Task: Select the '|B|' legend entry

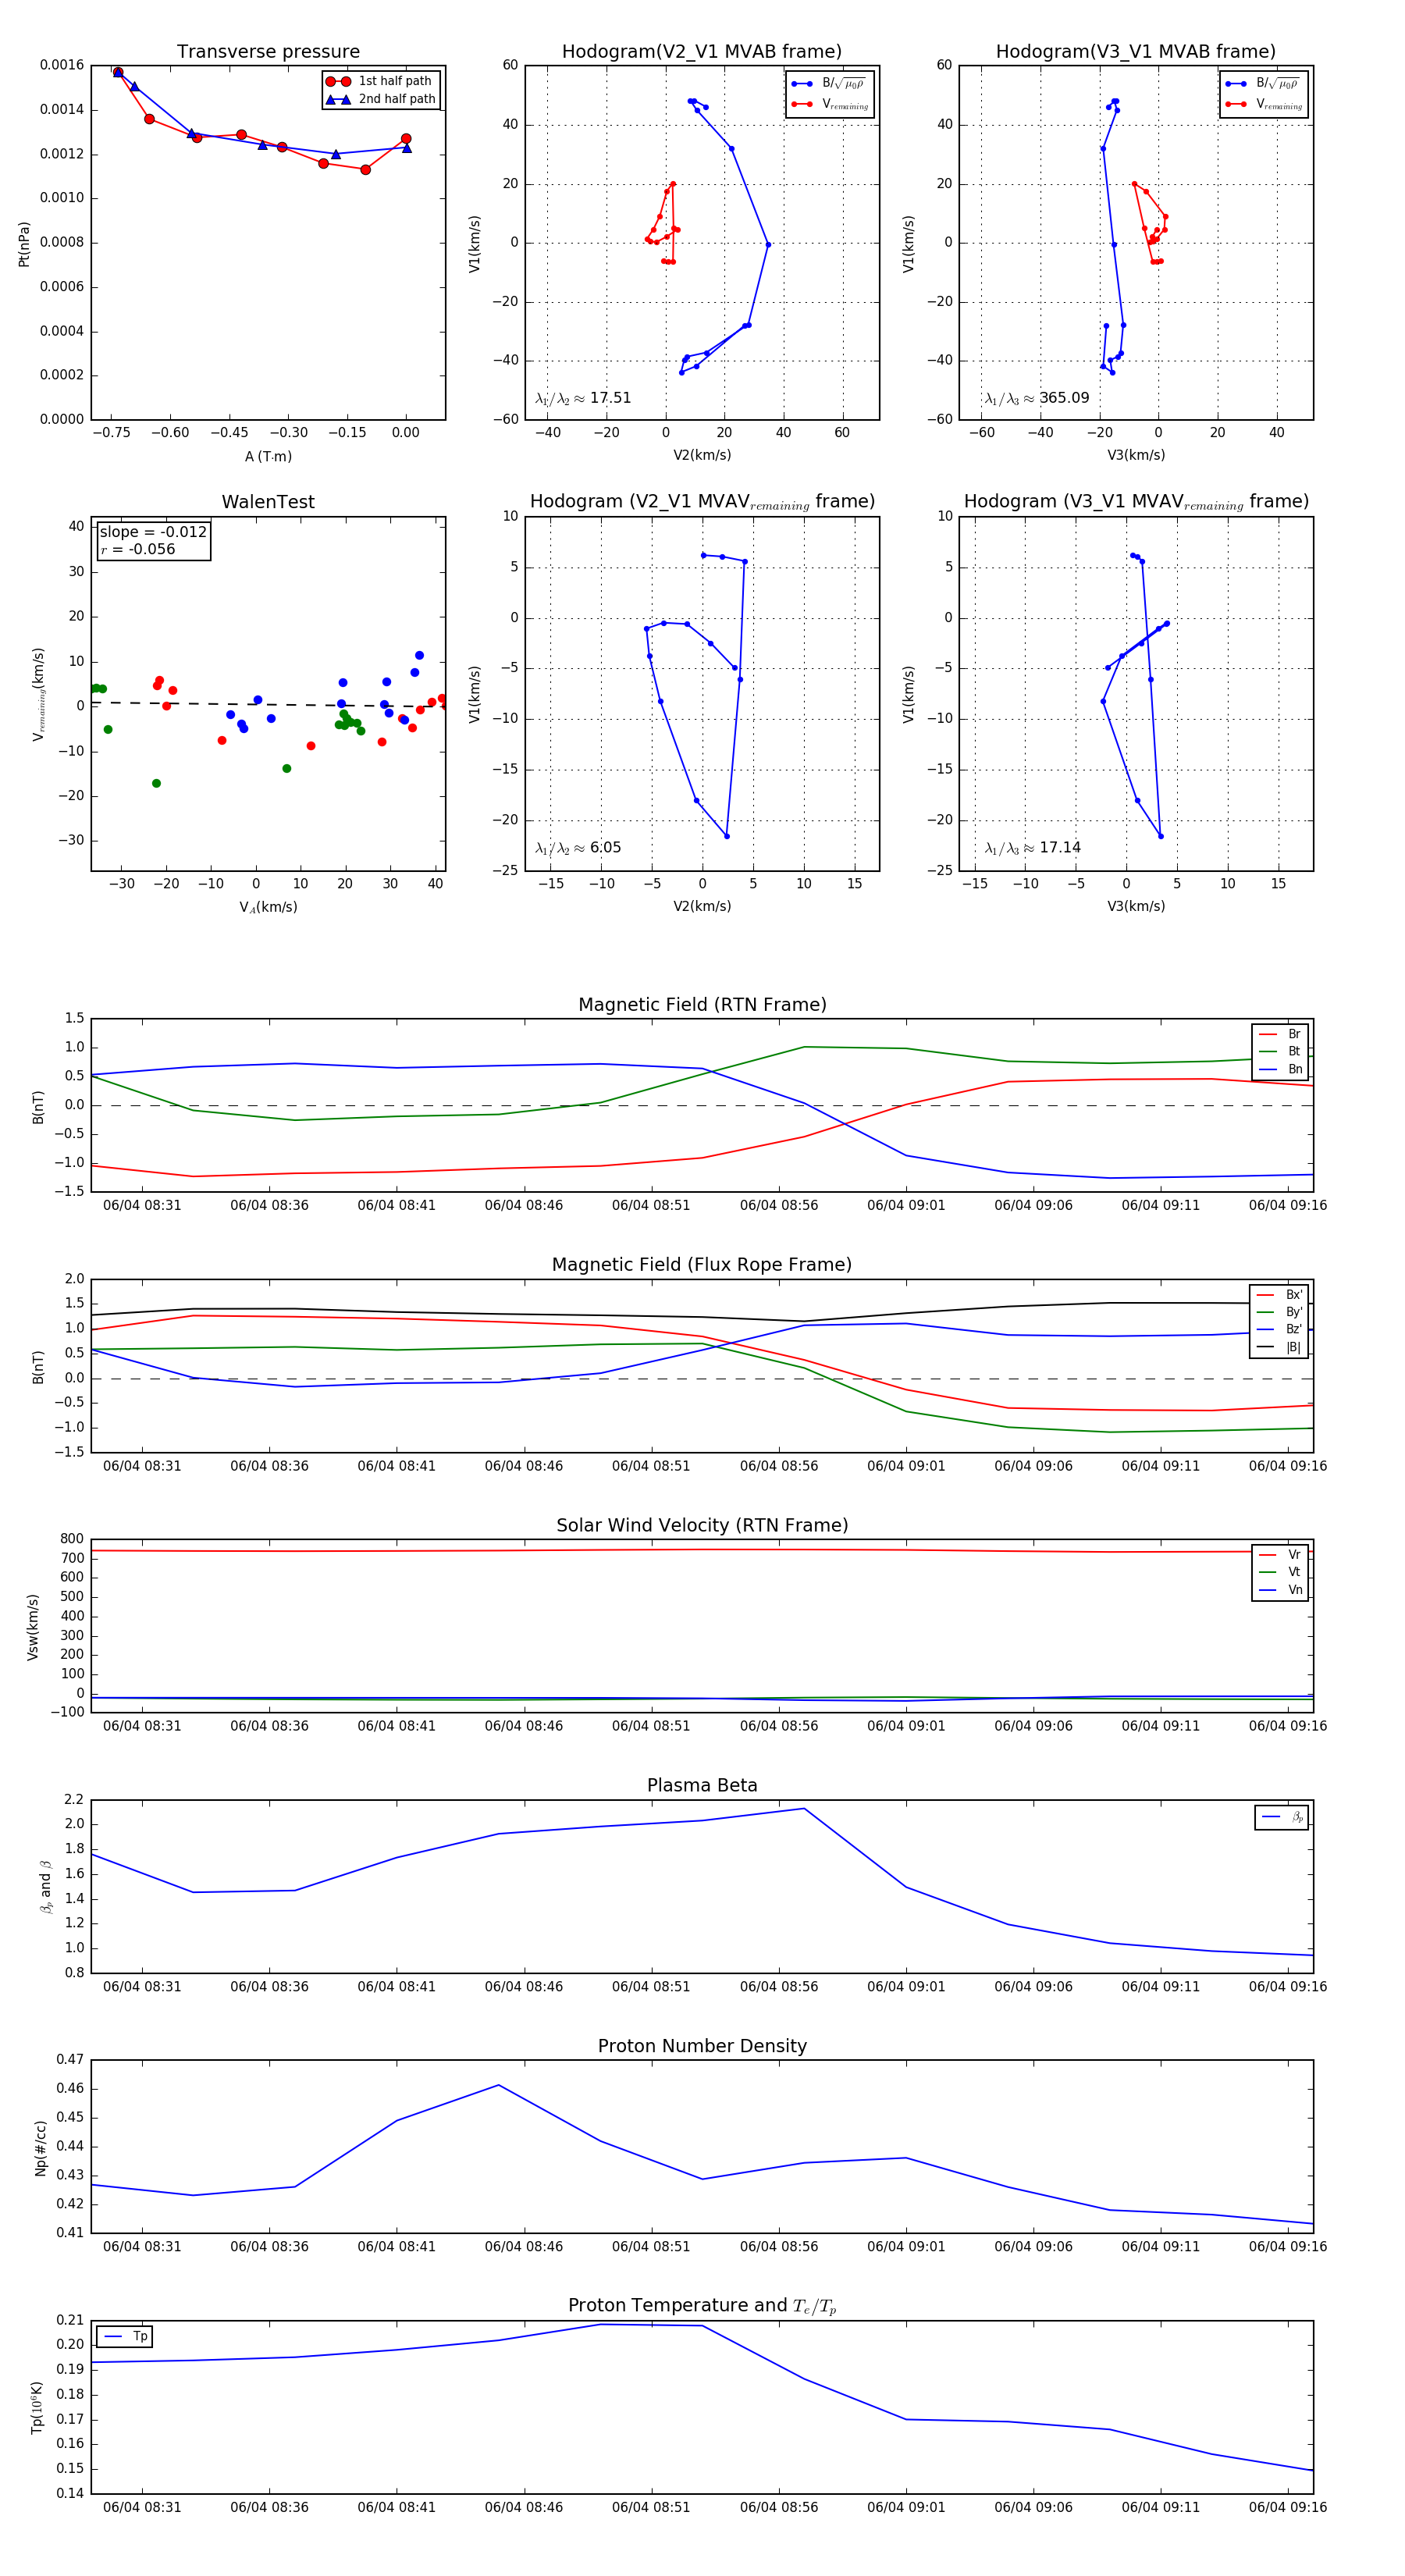Action: click(x=1279, y=1347)
